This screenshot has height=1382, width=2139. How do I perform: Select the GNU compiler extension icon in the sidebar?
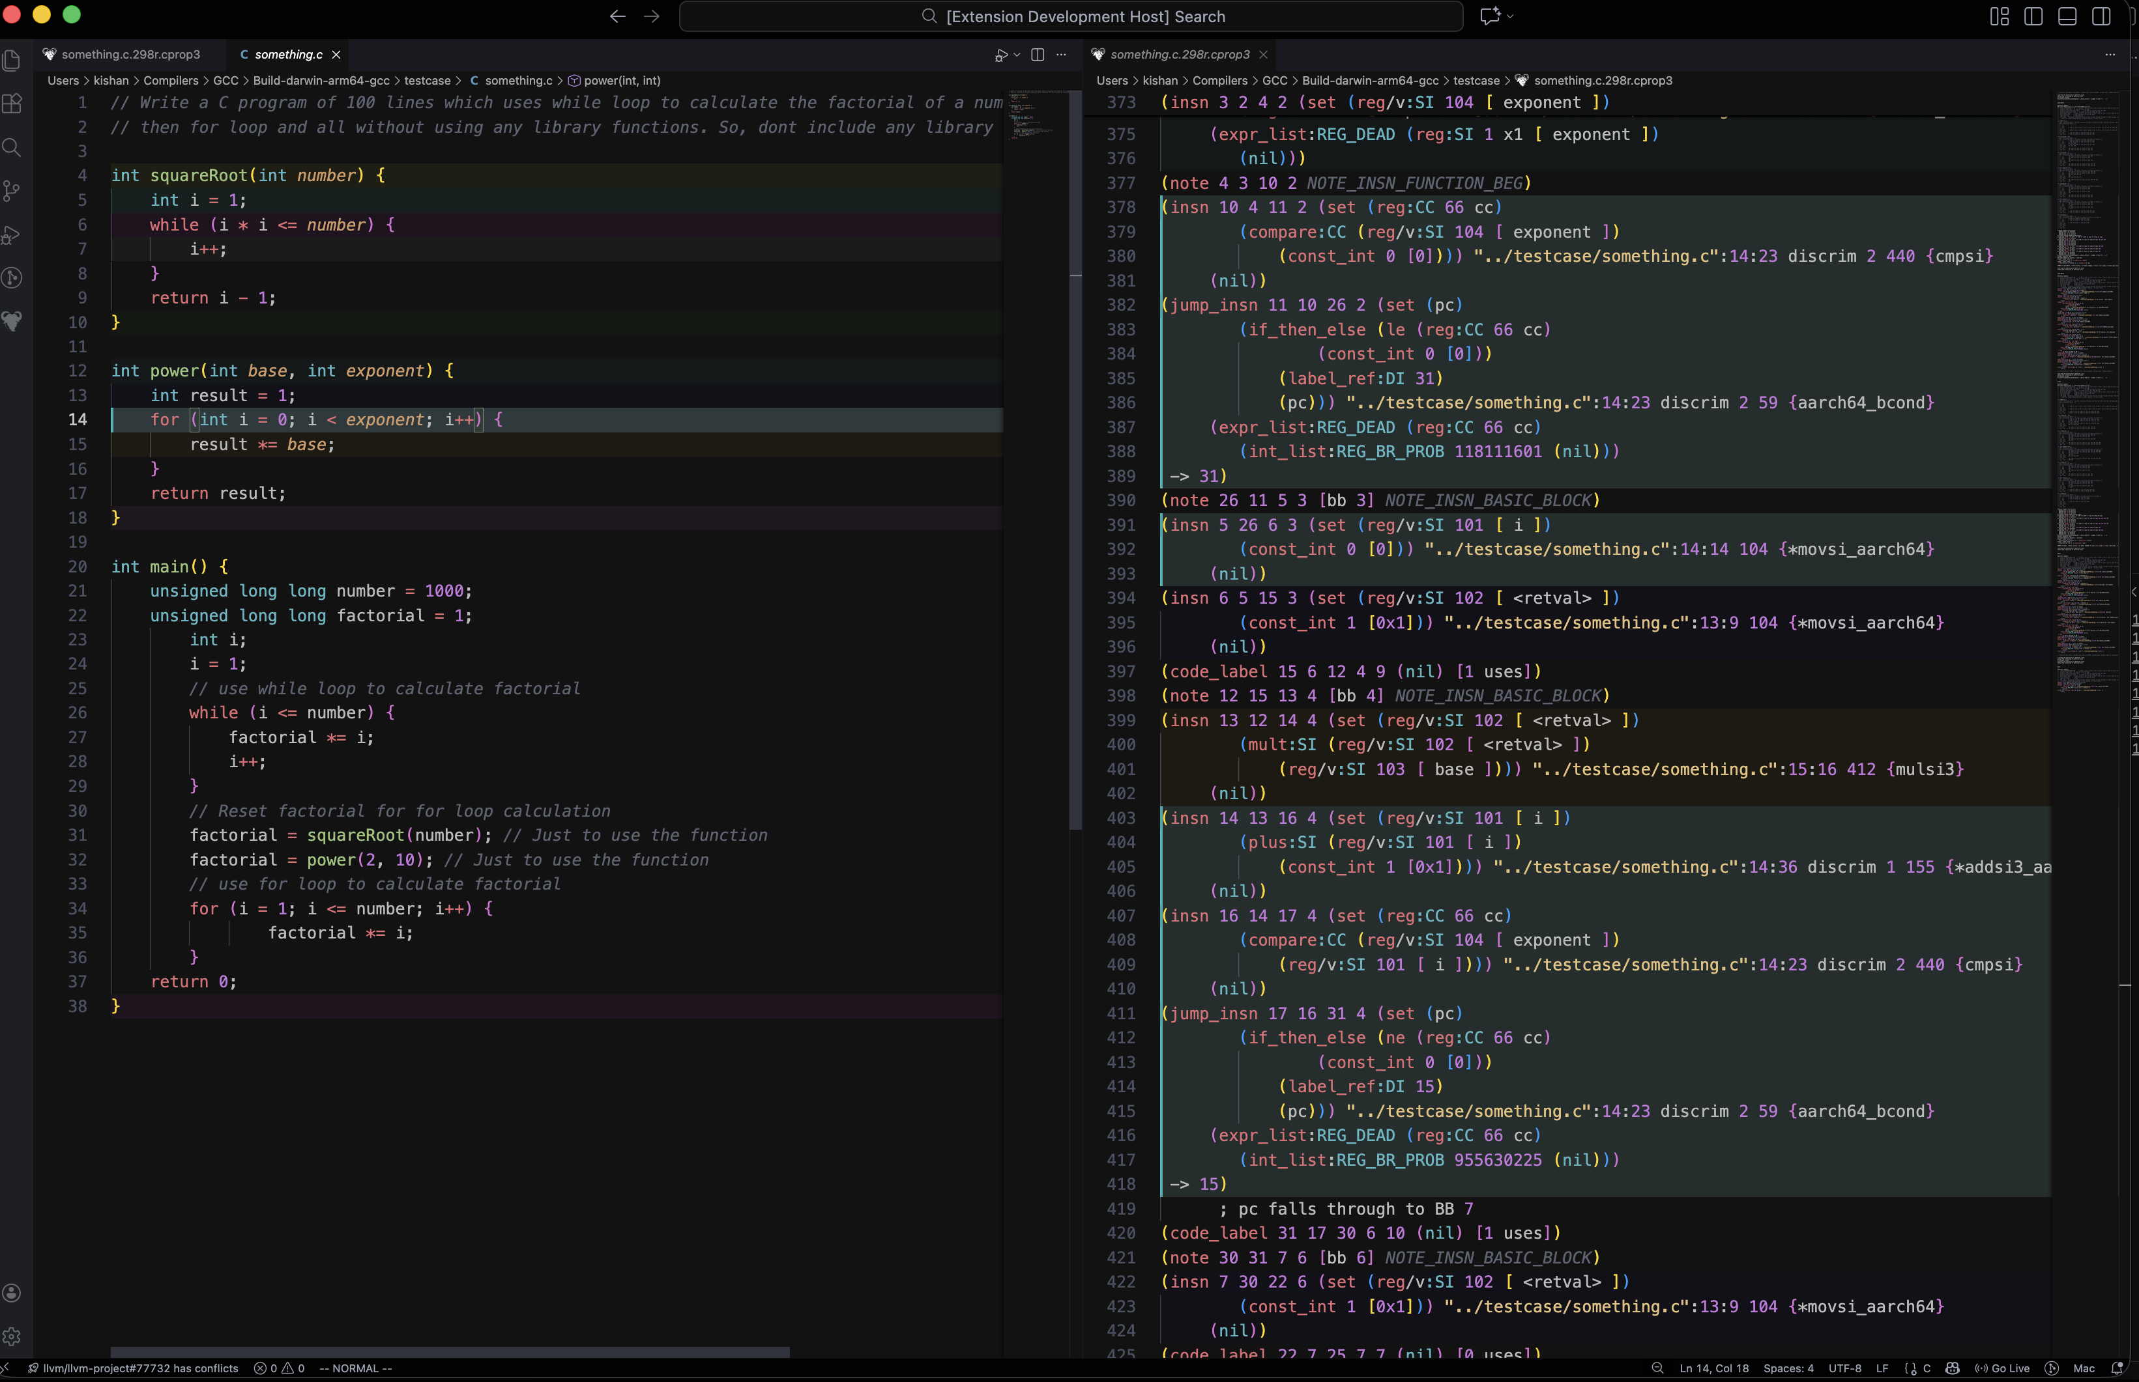click(x=12, y=322)
